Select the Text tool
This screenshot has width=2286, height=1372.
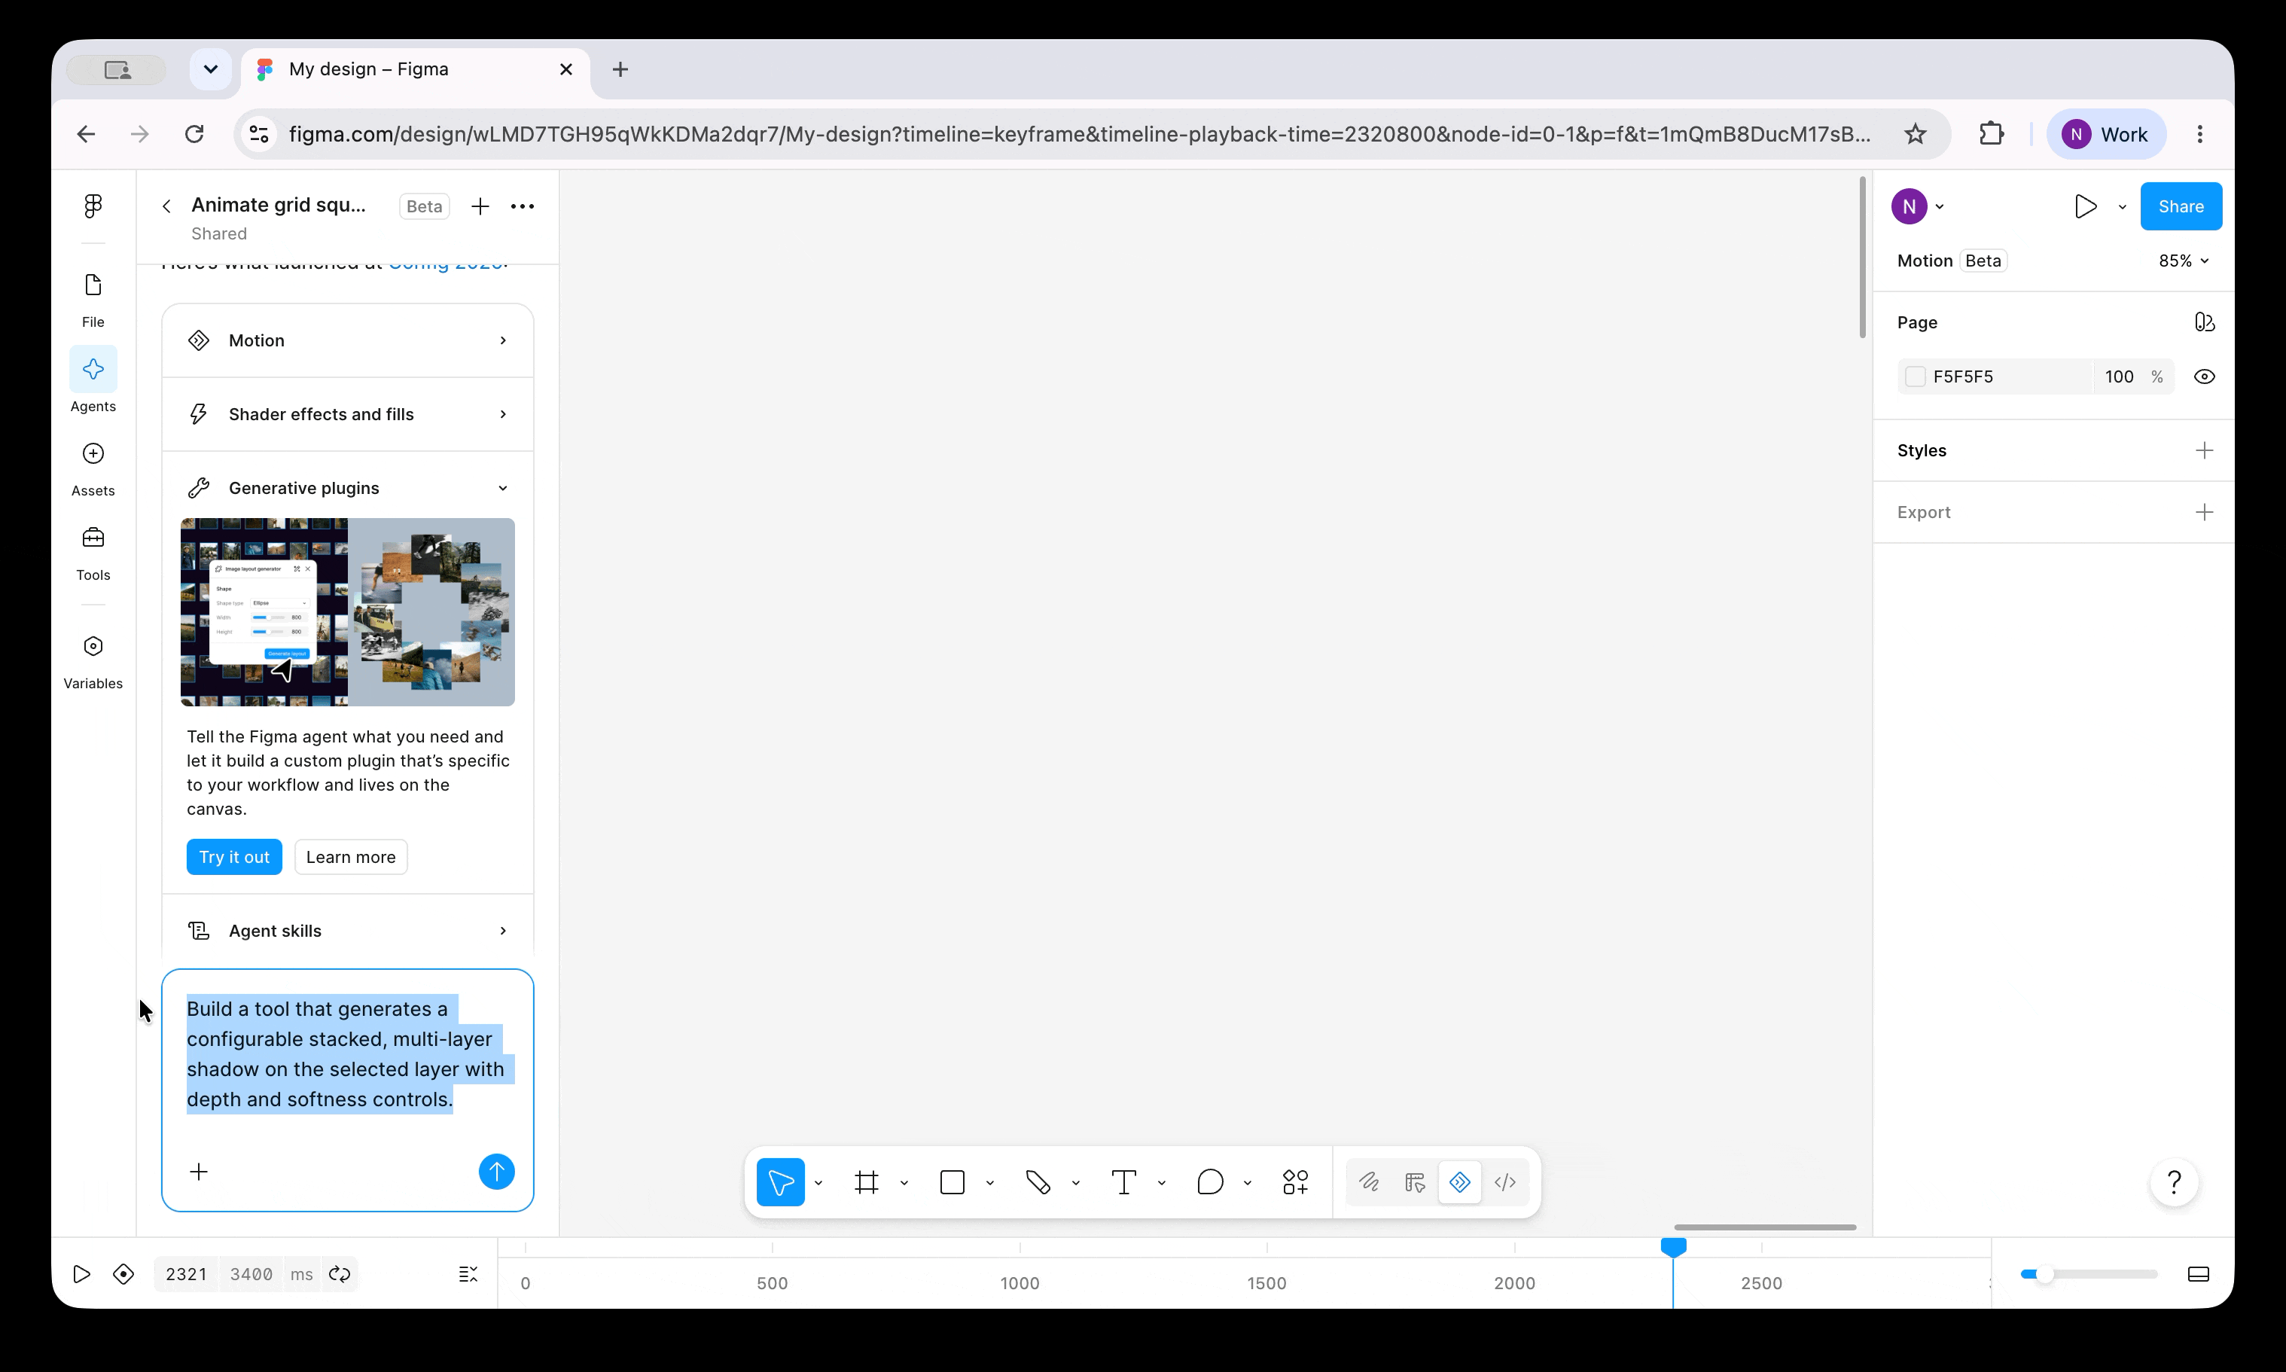1123,1181
